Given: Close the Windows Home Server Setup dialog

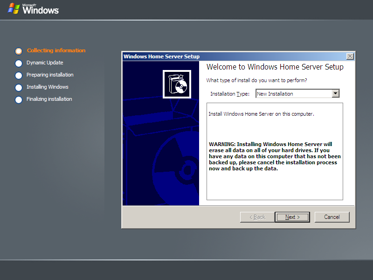Looking at the screenshot, I should (350, 56).
